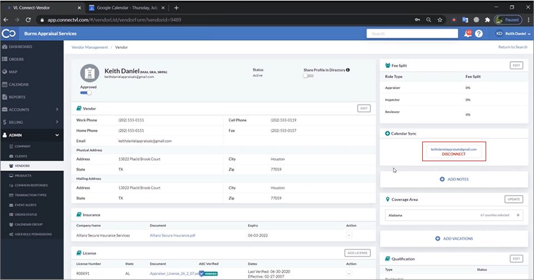The image size is (534, 280).
Task: Click the Vendor Management breadcrumb link
Action: [90, 47]
